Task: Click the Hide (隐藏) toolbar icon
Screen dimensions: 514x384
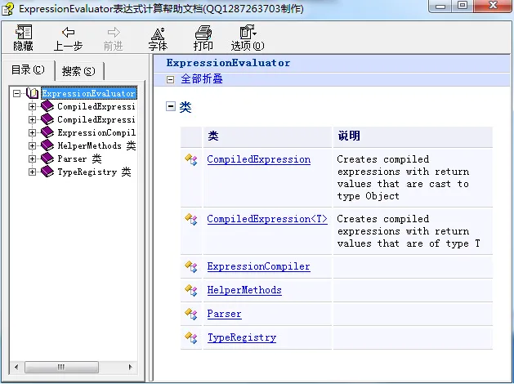Action: [x=24, y=33]
